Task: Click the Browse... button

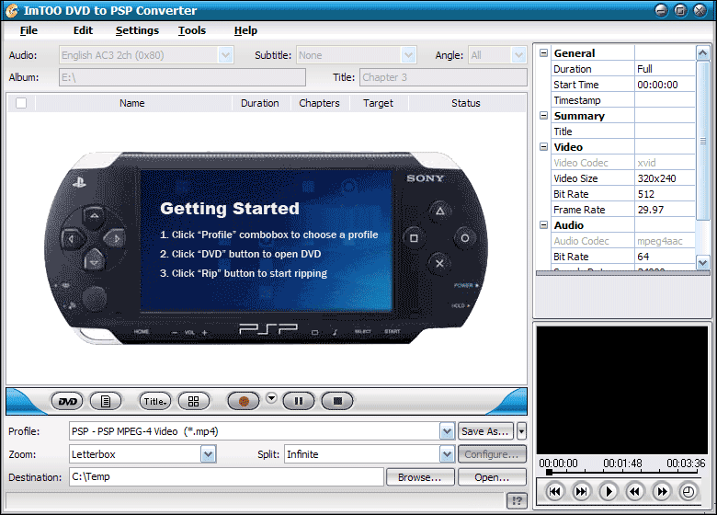Action: pos(420,477)
